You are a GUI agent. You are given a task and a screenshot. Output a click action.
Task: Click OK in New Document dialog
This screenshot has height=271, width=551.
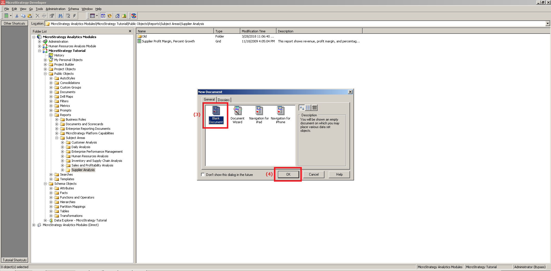(x=288, y=174)
